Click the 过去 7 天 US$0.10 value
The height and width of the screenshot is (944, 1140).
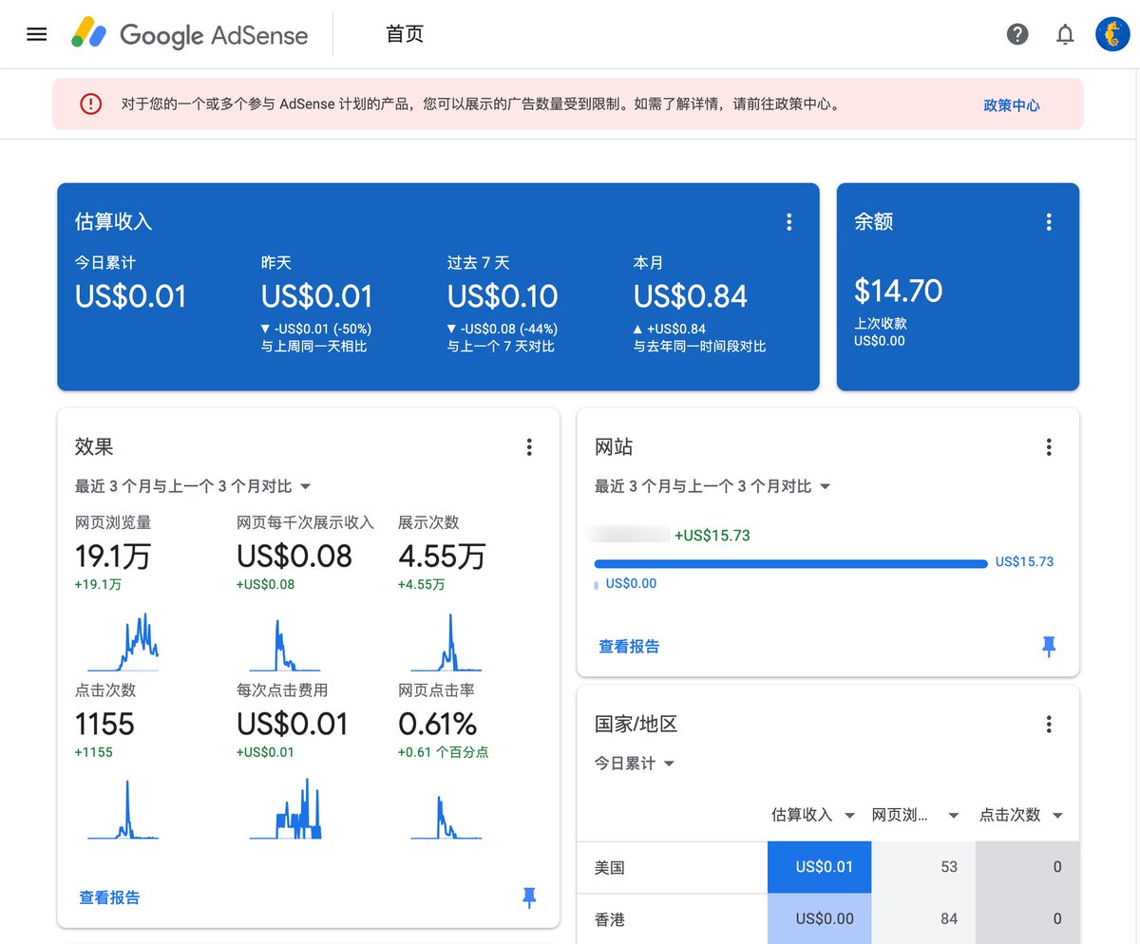click(x=503, y=296)
